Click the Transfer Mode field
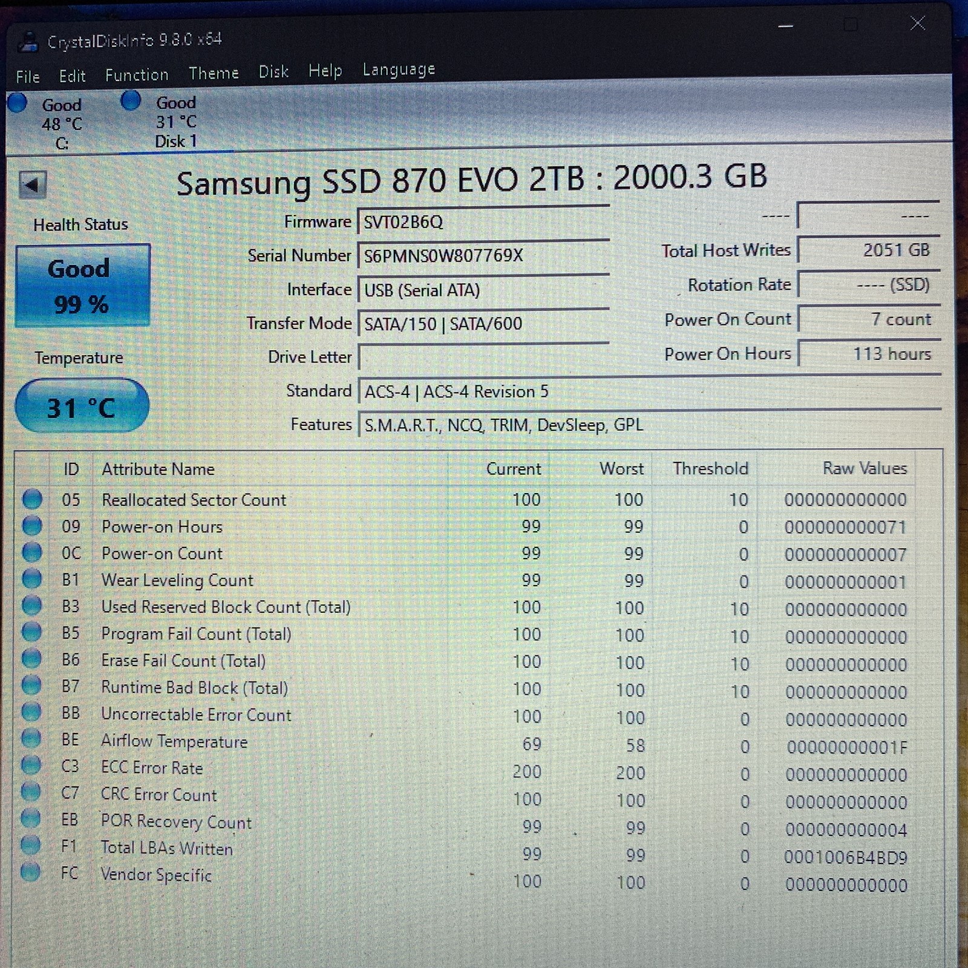Image resolution: width=968 pixels, height=968 pixels. tap(483, 324)
